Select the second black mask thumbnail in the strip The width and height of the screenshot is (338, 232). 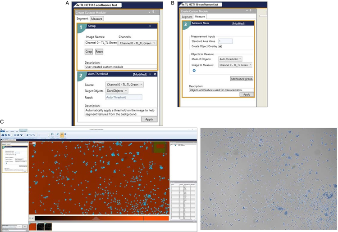pyautogui.click(x=40, y=227)
